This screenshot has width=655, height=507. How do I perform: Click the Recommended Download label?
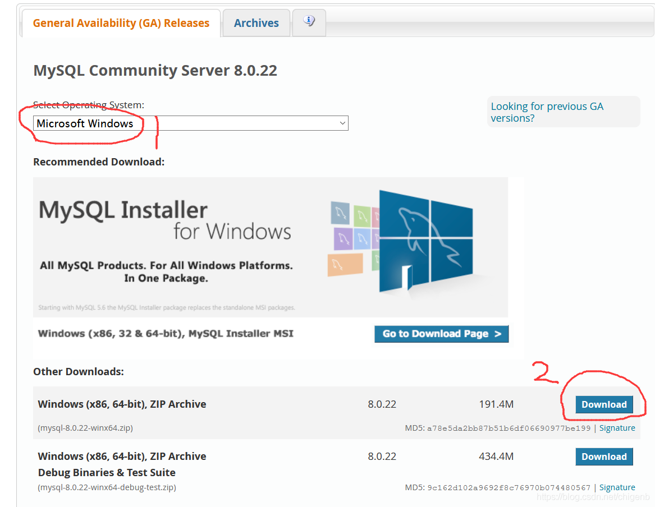(x=99, y=162)
